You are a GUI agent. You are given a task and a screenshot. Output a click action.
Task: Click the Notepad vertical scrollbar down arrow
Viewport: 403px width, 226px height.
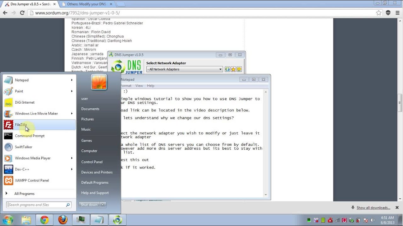click(266, 194)
